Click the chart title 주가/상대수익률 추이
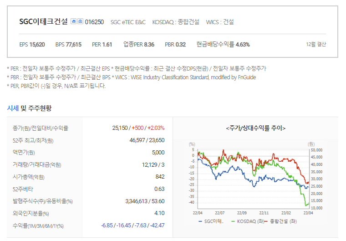Screen dimensions: 346x241 click(255, 128)
